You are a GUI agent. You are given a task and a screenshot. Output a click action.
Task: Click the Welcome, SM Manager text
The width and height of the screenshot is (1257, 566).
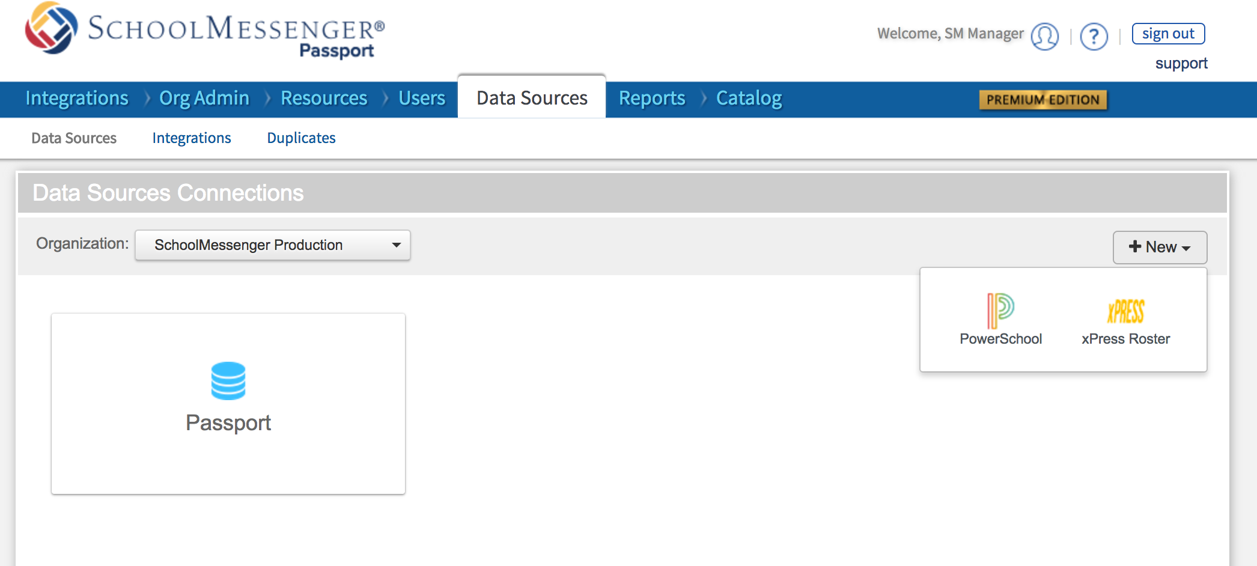[x=950, y=34]
